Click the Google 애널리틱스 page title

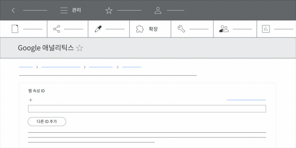click(x=46, y=48)
